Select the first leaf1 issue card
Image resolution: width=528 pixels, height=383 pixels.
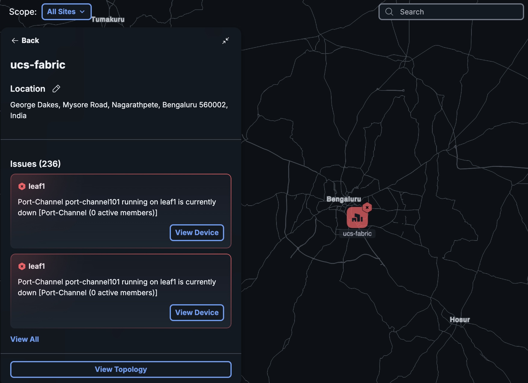[x=121, y=211]
